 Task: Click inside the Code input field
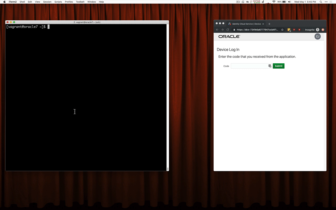(x=249, y=66)
